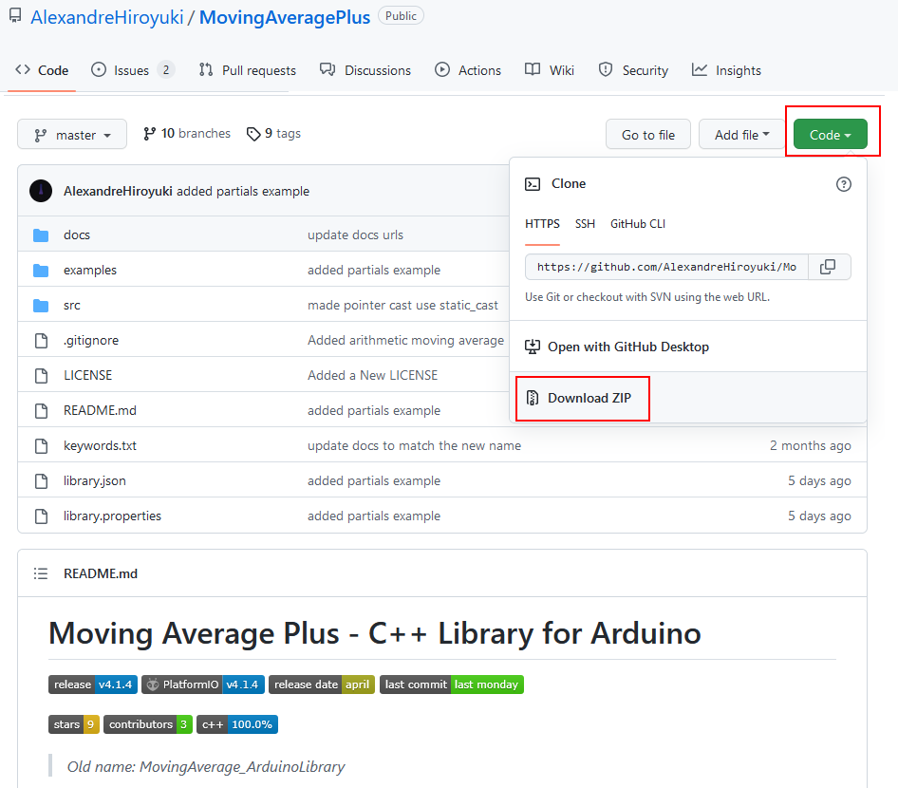Open the Issues tab
The image size is (898, 788).
tap(133, 70)
